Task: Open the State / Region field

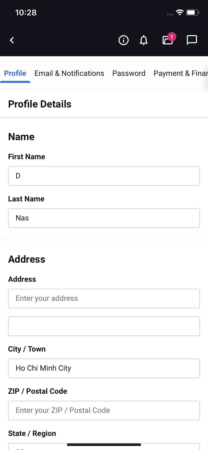Action: [x=104, y=447]
